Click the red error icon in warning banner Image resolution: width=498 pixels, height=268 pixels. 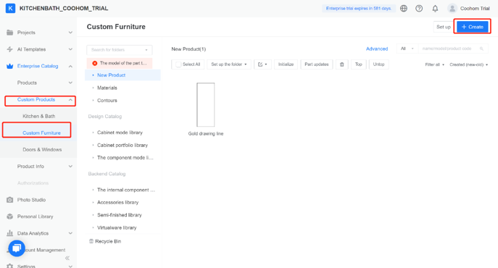95,63
